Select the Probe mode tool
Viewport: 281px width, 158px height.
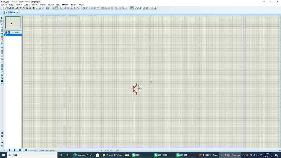[x=2, y=56]
